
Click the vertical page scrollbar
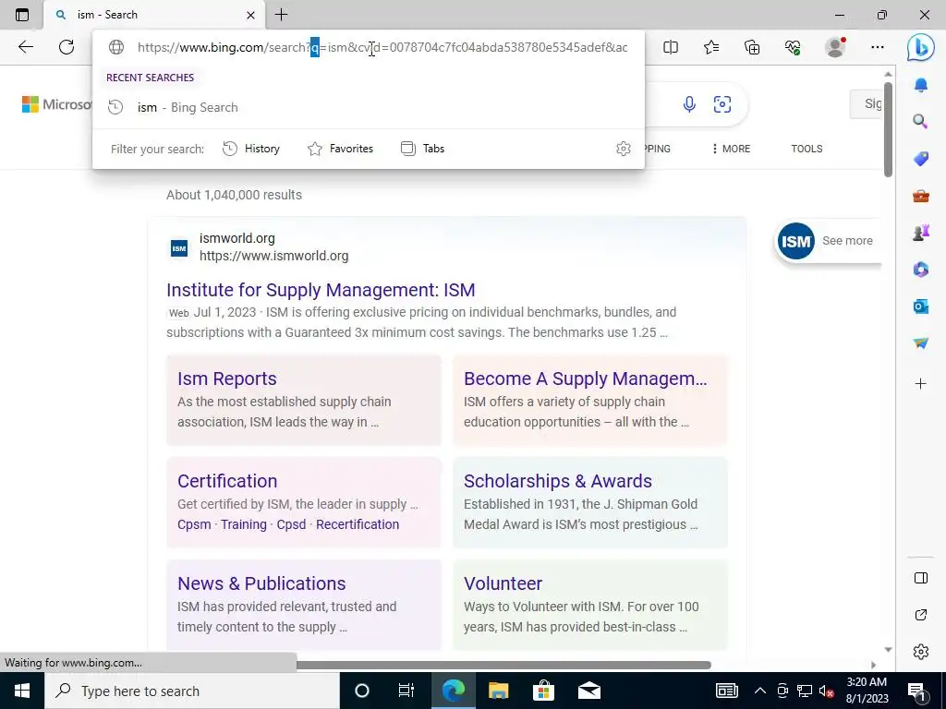(888, 129)
